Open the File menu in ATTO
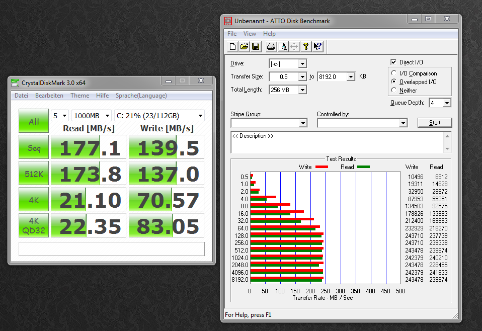 click(232, 34)
